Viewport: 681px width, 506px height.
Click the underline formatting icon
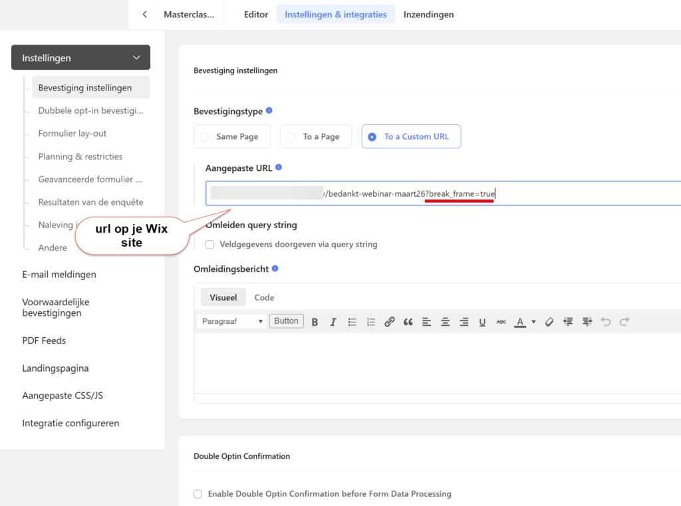(482, 322)
